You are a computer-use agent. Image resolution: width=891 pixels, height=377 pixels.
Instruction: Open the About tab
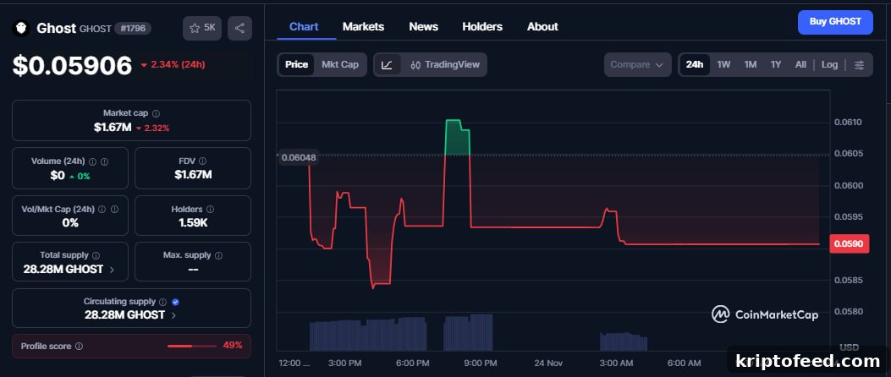click(x=542, y=27)
